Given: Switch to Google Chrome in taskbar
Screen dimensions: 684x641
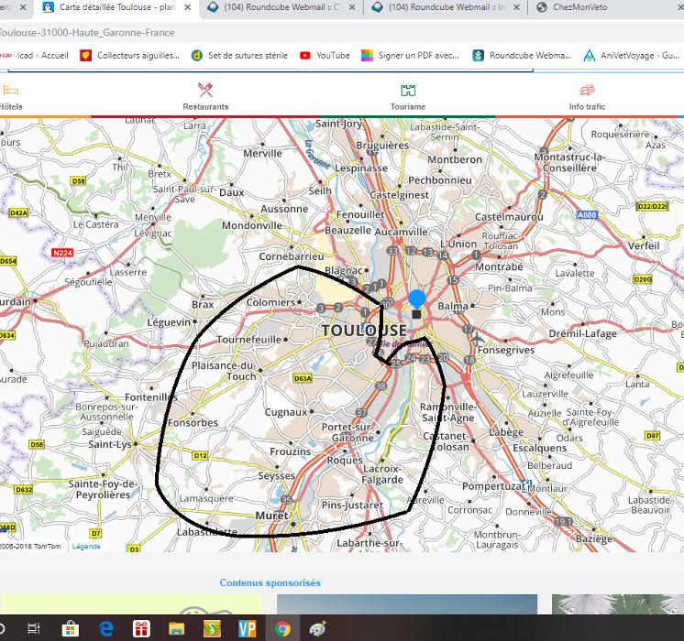Looking at the screenshot, I should 282,628.
